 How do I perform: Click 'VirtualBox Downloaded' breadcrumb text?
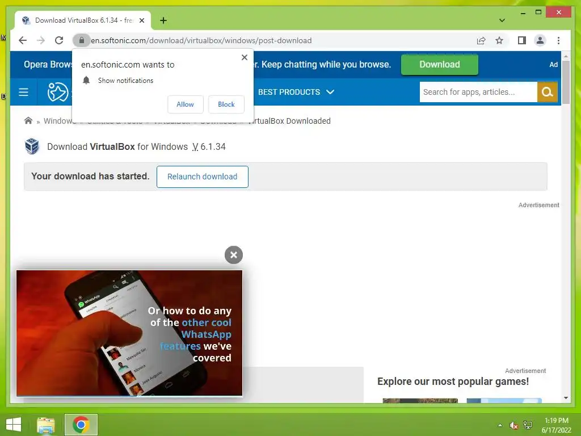coord(289,121)
